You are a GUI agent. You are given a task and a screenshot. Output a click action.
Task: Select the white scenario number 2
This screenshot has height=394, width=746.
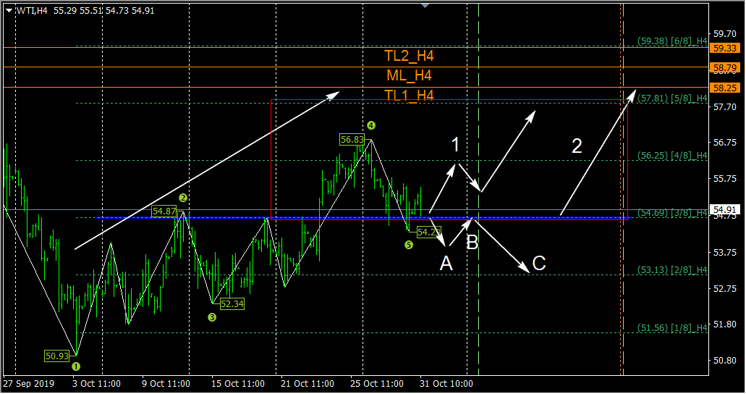click(x=577, y=146)
